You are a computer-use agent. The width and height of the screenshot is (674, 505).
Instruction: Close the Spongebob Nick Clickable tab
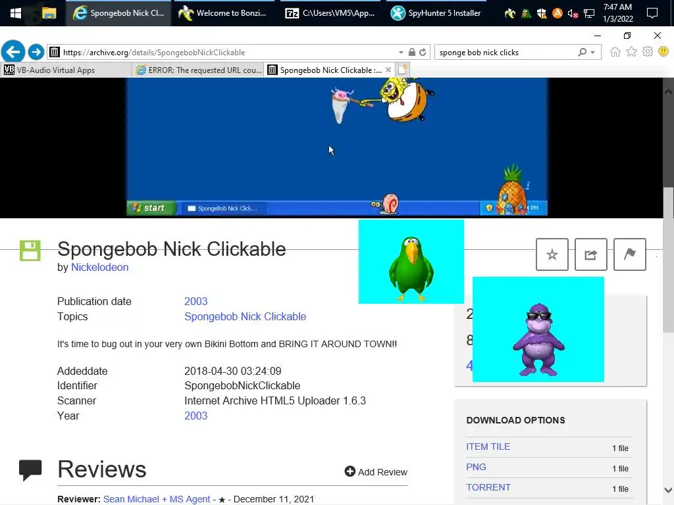coord(388,70)
